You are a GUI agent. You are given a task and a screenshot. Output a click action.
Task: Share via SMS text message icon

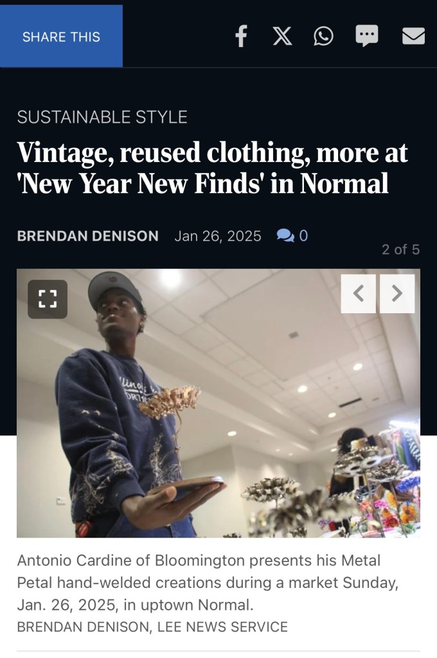[x=367, y=35]
